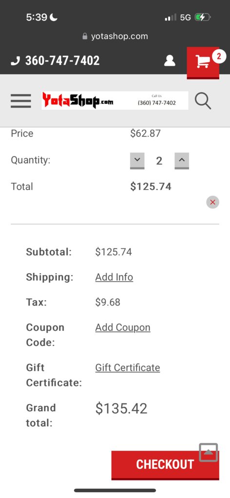Click the Add Info shipping link

click(x=114, y=277)
